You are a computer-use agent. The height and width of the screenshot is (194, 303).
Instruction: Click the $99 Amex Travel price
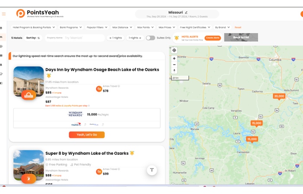[106, 174]
